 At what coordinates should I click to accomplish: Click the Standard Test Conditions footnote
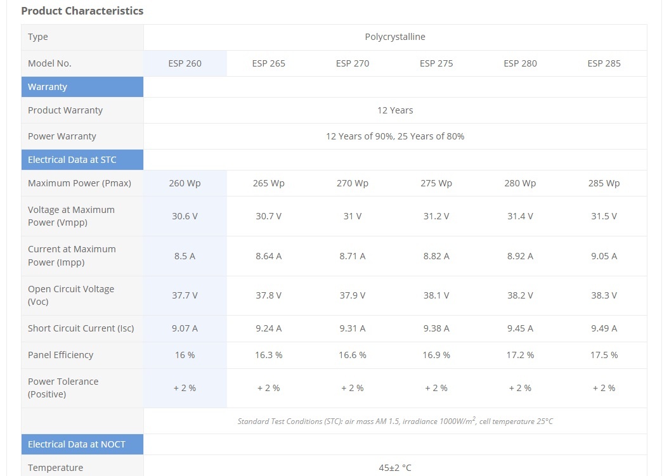point(395,421)
